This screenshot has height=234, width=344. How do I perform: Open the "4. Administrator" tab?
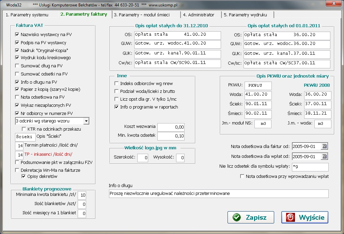pos(200,15)
